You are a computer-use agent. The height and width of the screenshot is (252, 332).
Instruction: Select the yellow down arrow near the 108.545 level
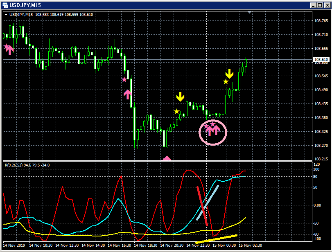coord(229,74)
